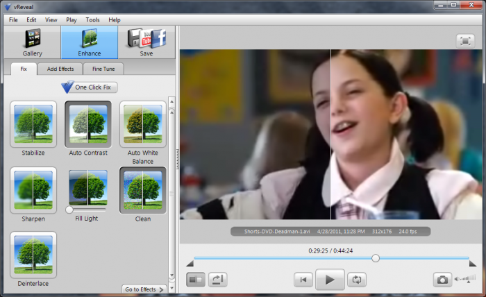Take a snapshot with camera icon

click(x=442, y=280)
